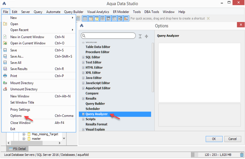Expand the SQL Editor options node

tap(83, 57)
